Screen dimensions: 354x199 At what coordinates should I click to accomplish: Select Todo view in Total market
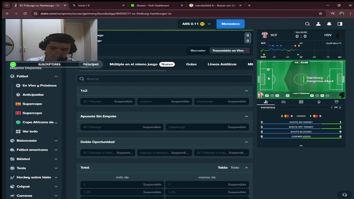(235, 167)
